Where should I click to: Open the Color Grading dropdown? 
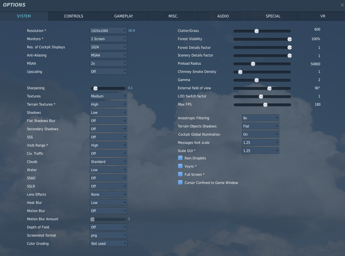tap(108, 243)
